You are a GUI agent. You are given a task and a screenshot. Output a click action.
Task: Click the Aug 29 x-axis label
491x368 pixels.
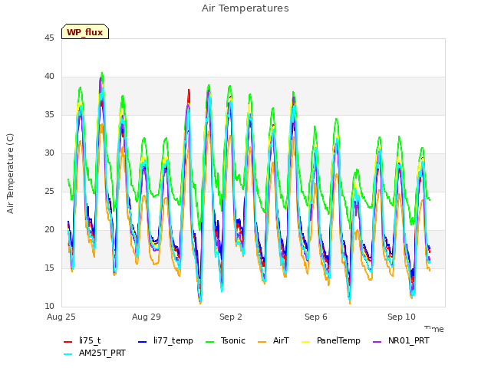pyautogui.click(x=147, y=317)
